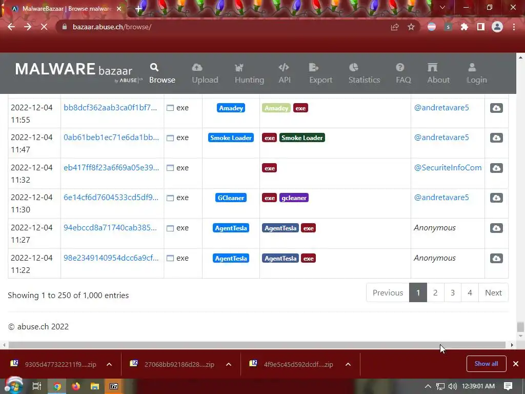Download sample 0ab61beb1ec71e6da1bb via cloud icon
Screen dimensions: 525x394
point(496,137)
